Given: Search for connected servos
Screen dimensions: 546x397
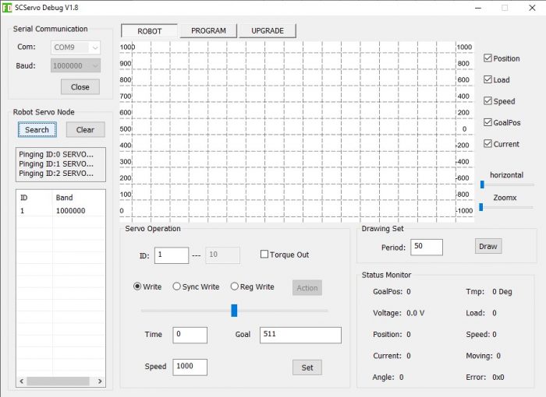Looking at the screenshot, I should pos(37,130).
